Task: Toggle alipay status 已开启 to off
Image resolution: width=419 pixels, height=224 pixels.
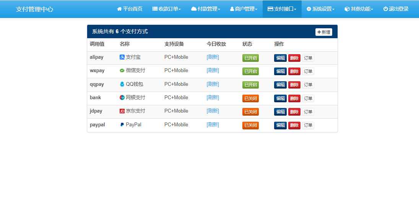Action: (250, 57)
